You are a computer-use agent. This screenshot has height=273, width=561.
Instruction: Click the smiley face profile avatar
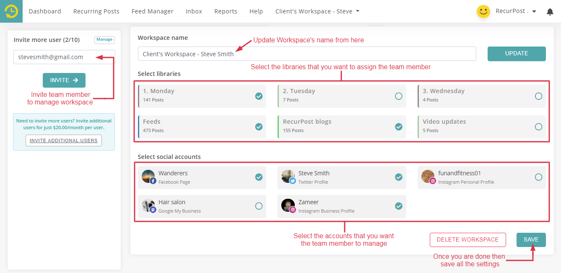pyautogui.click(x=483, y=11)
